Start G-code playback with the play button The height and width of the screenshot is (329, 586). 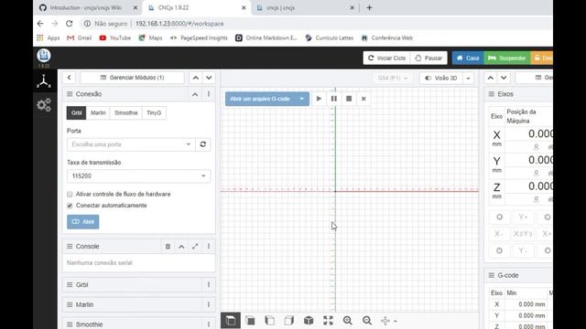319,99
